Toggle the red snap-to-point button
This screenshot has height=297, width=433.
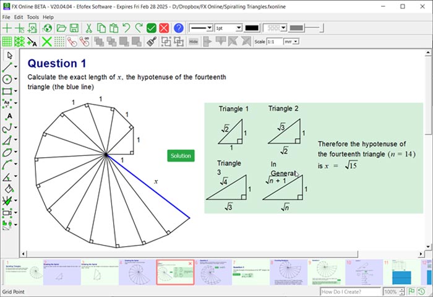click(x=72, y=41)
